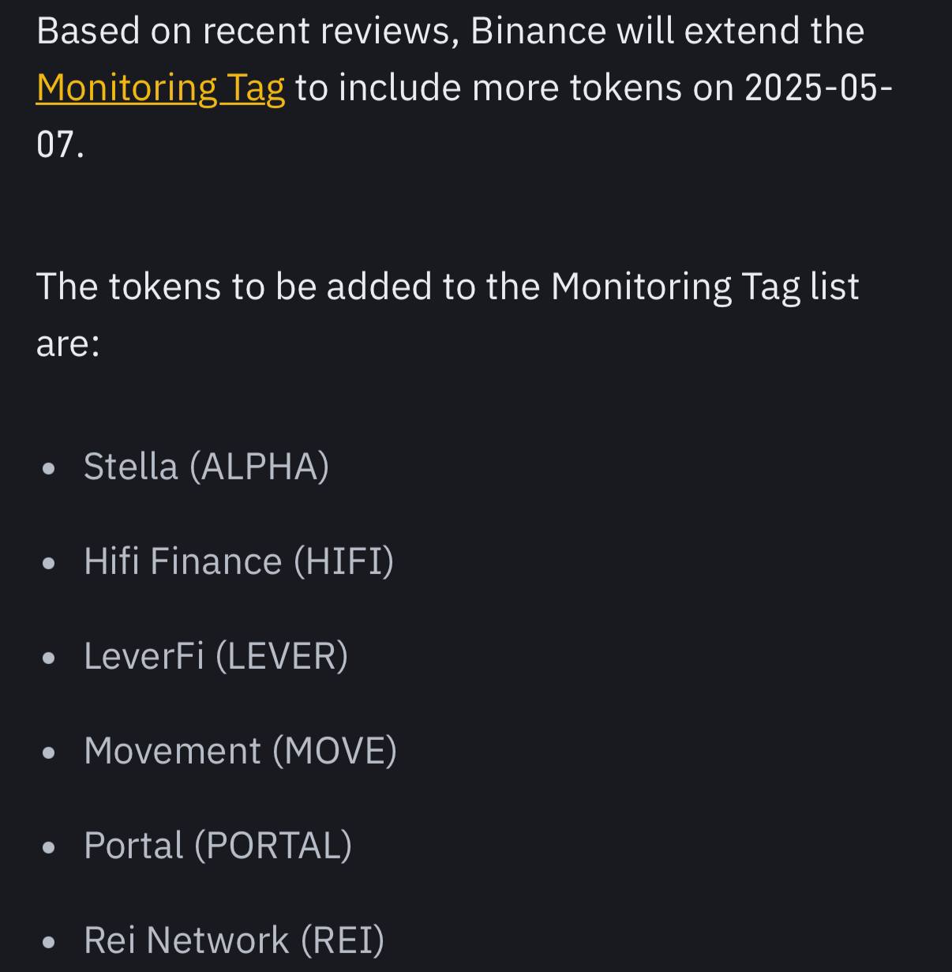Click the phrase "to include more tokens"
The height and width of the screenshot is (972, 952).
tap(489, 88)
